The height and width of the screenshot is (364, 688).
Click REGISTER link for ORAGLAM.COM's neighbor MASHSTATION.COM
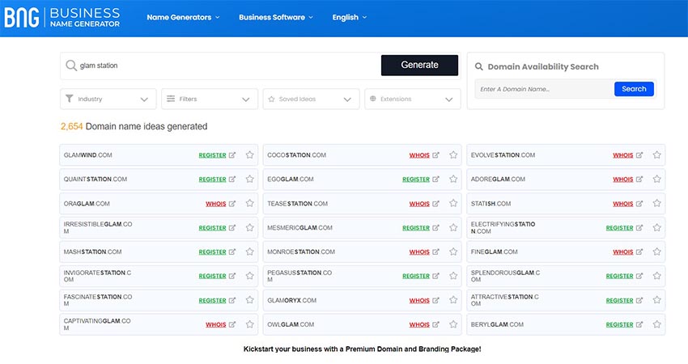[x=212, y=252]
